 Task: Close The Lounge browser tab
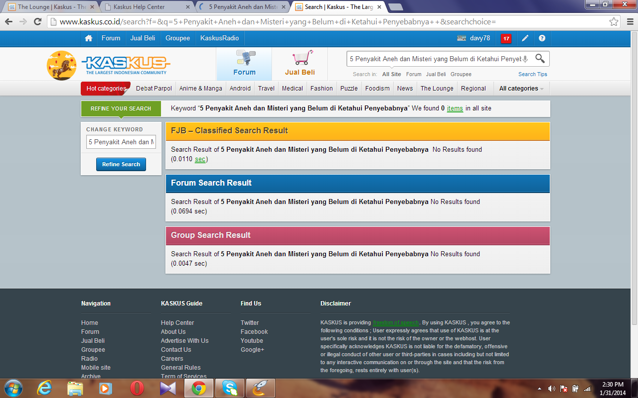(92, 7)
